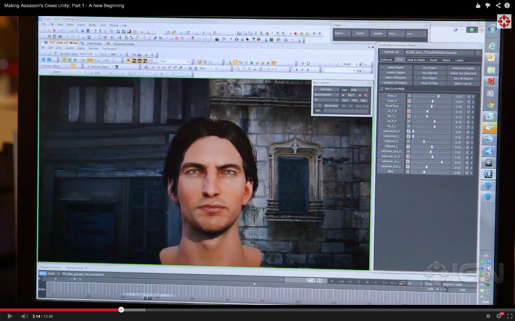Click the red delete key X icon
This screenshot has height=321, width=515.
[366, 95]
